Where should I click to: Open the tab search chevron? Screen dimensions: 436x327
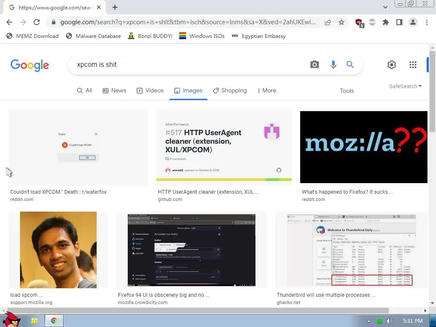pyautogui.click(x=385, y=7)
